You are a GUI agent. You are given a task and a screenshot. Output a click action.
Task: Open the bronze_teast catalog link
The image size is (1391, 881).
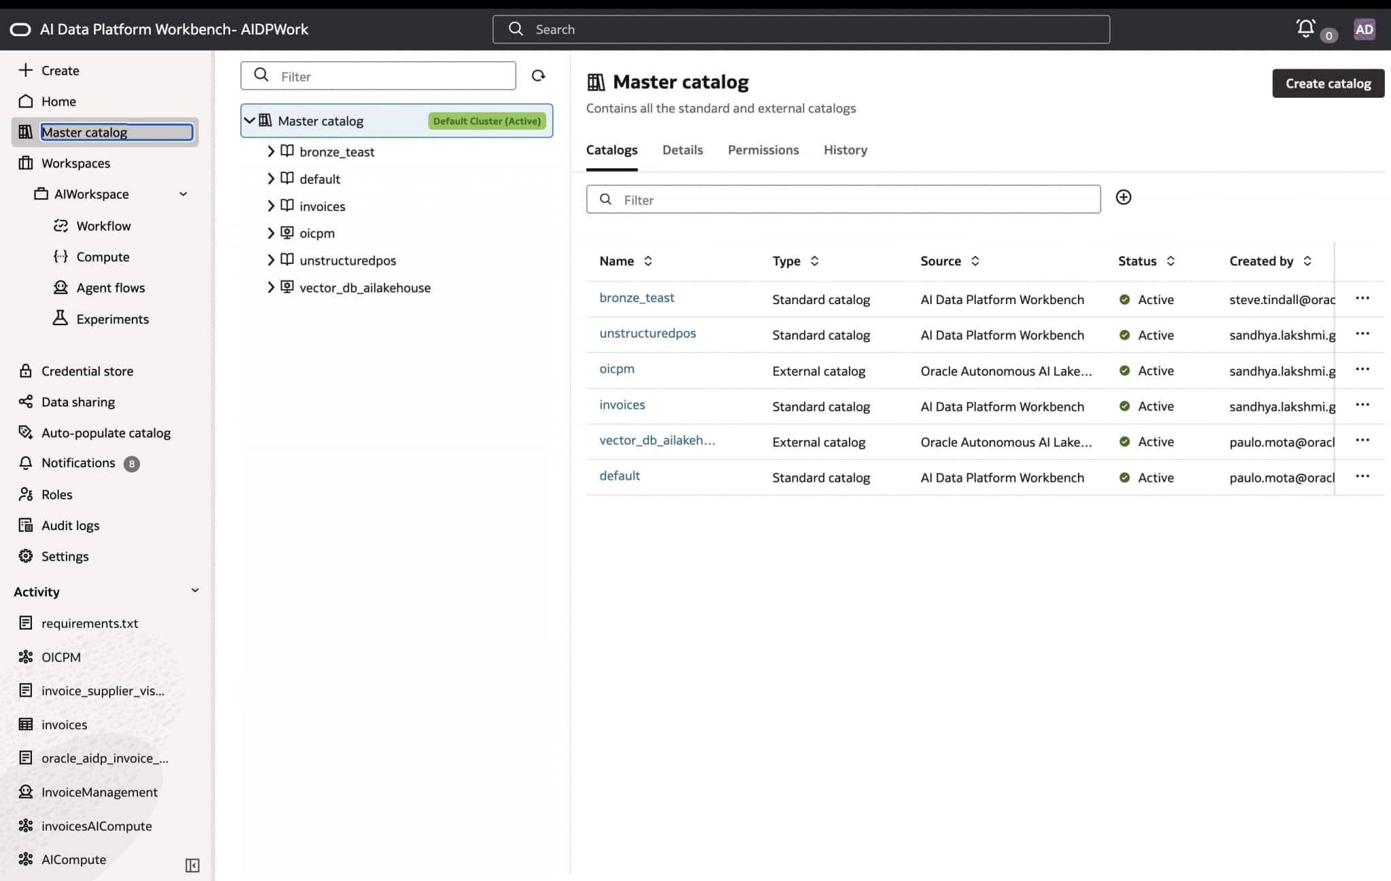(636, 297)
